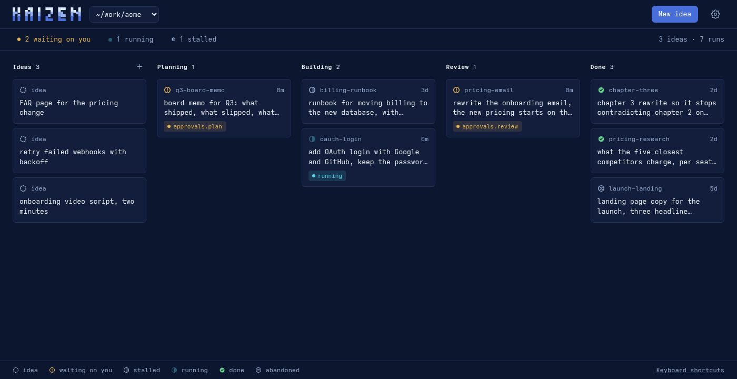This screenshot has width=737, height=379.
Task: Click the done legend icon in footer
Action: pos(222,370)
